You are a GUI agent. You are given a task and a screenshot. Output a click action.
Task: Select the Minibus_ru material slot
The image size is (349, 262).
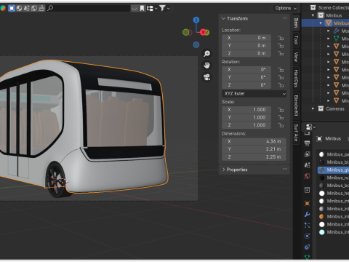(x=333, y=178)
